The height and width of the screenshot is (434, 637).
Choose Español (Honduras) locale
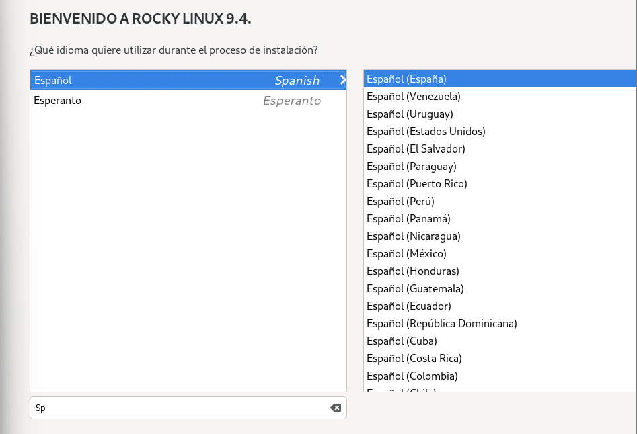click(x=500, y=271)
